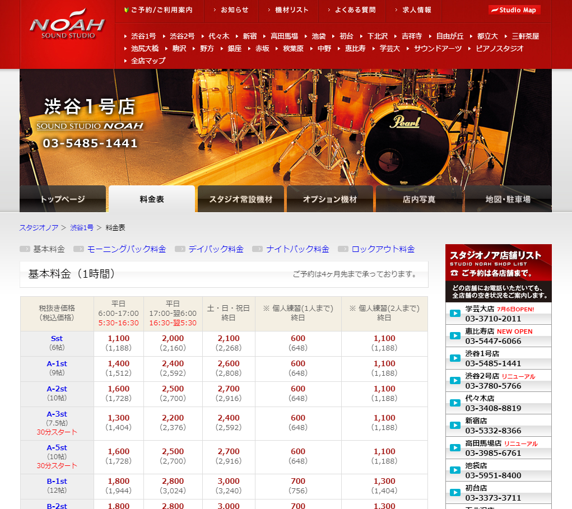Click the play icon beside 新宿店
This screenshot has width=572, height=509.
click(x=455, y=426)
